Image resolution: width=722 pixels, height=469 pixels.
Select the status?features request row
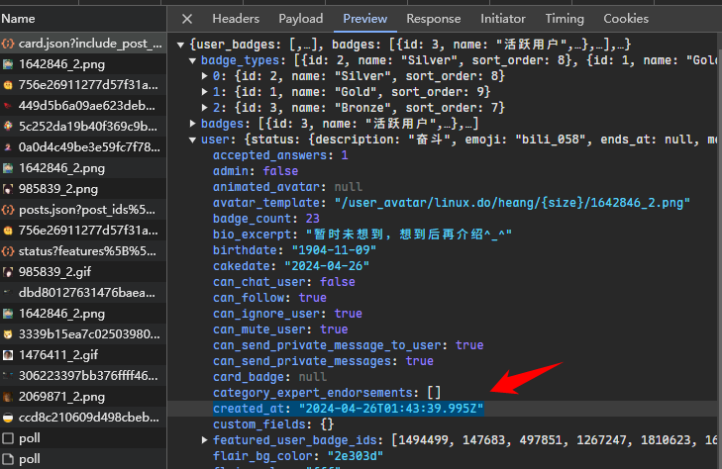(83, 251)
